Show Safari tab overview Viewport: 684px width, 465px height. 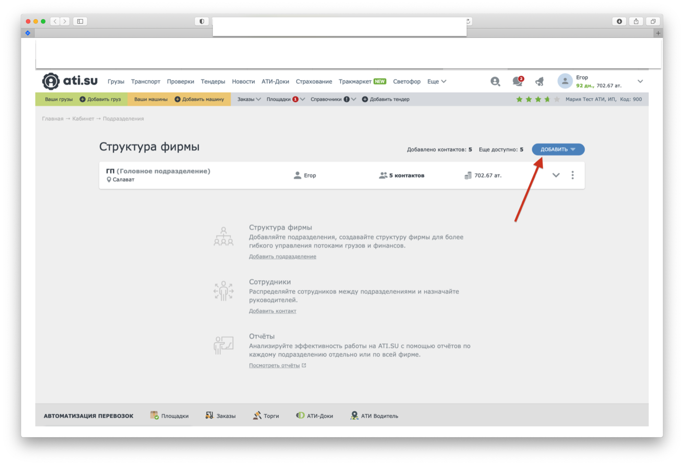tap(653, 21)
